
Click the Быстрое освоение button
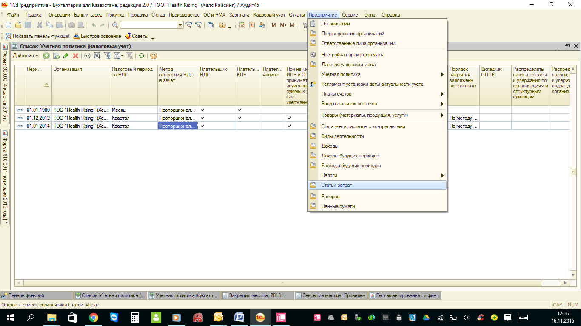coord(97,36)
